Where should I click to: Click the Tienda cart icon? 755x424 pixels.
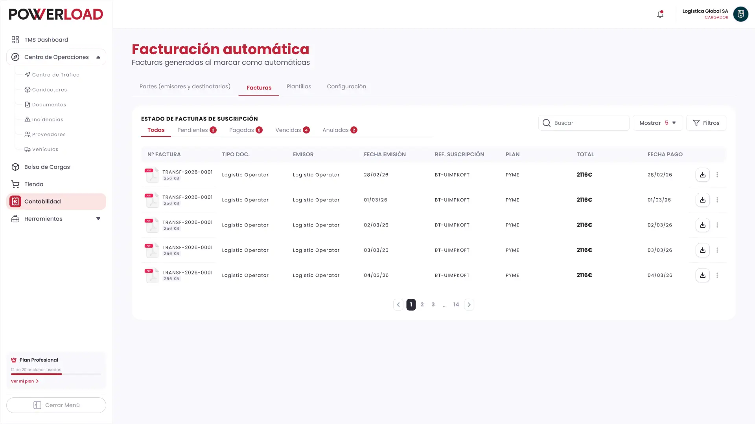pyautogui.click(x=15, y=184)
